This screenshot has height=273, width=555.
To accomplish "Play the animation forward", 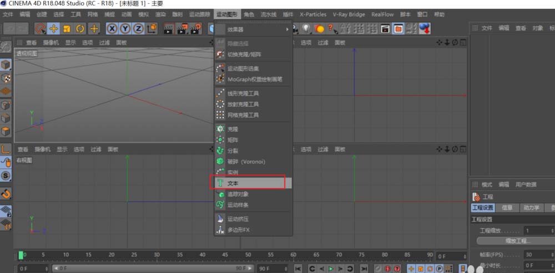I will coord(331,269).
